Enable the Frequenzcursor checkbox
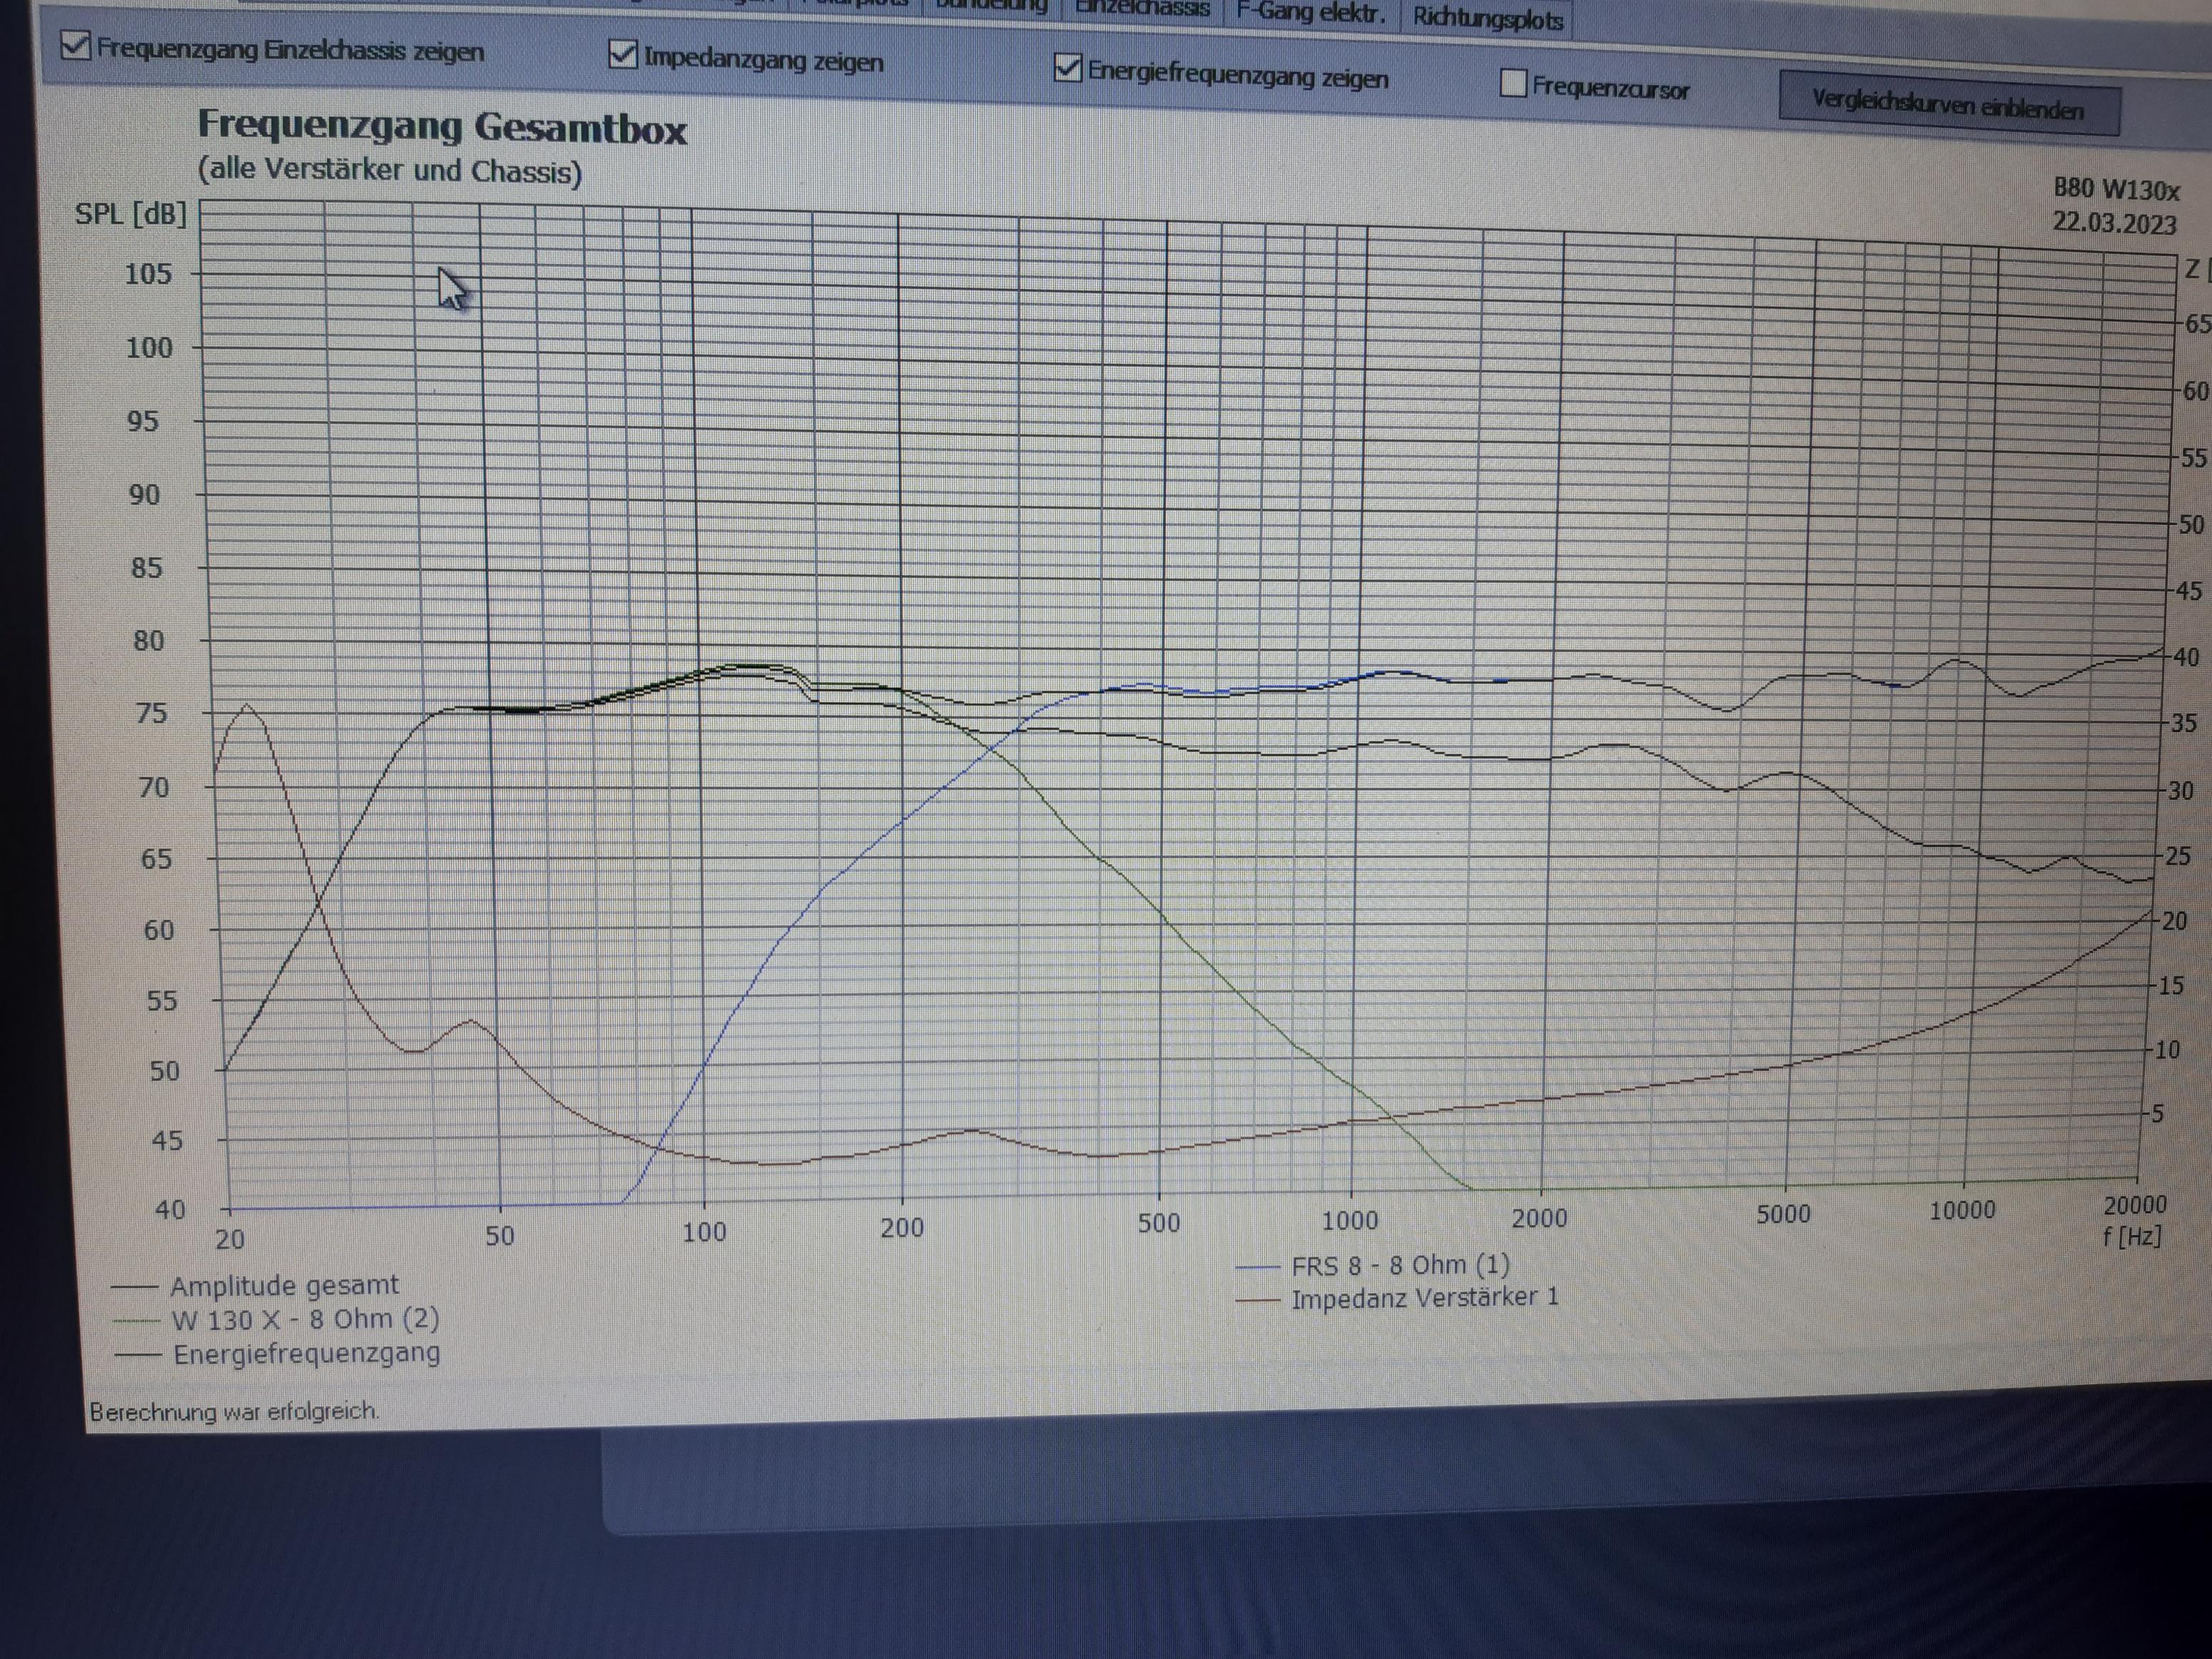 [1514, 84]
